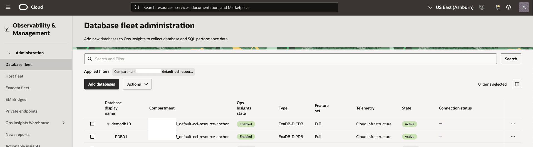
Task: Open the help question mark icon
Action: (x=509, y=7)
